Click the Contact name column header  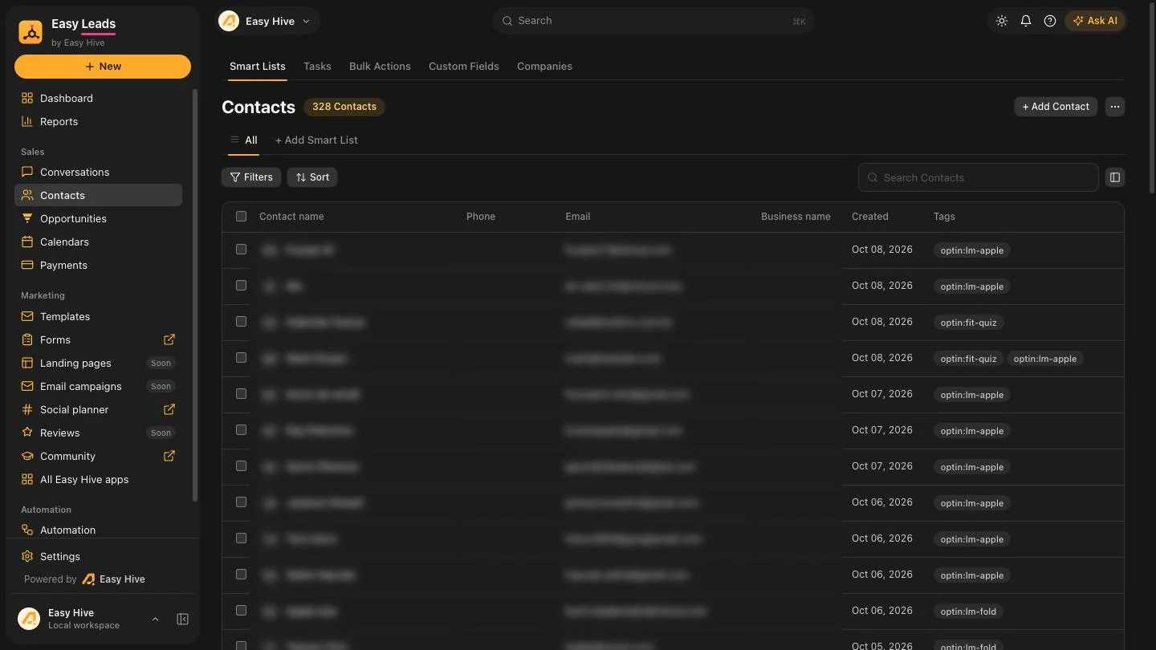coord(291,217)
